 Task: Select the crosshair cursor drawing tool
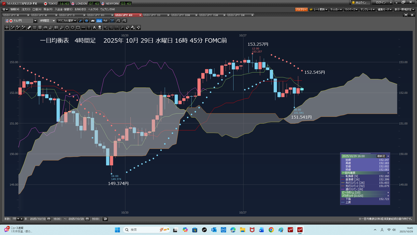click(x=7, y=27)
